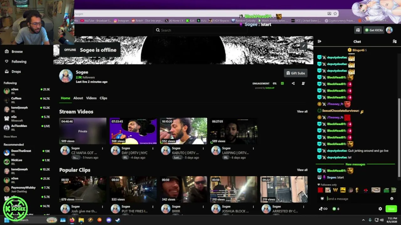Jump to New messages in chat
Image resolution: width=401 pixels, height=225 pixels.
(x=355, y=164)
